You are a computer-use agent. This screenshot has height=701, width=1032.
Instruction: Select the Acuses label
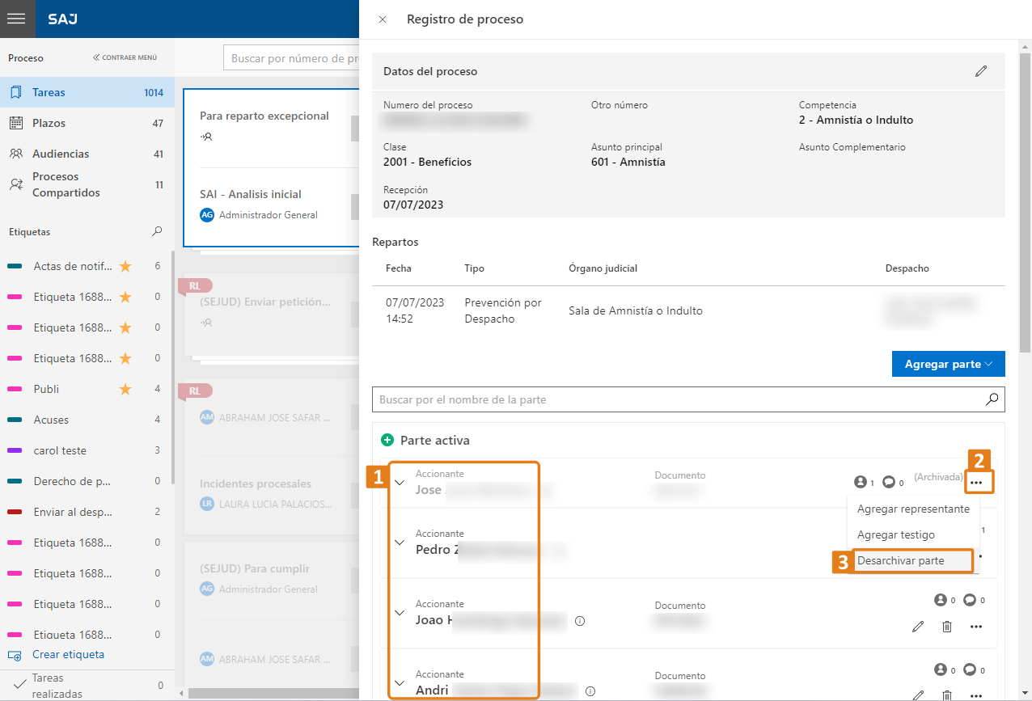coord(51,420)
